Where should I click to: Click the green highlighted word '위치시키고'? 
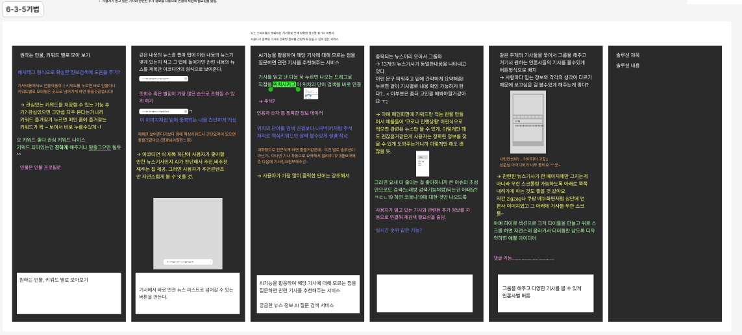[284, 84]
